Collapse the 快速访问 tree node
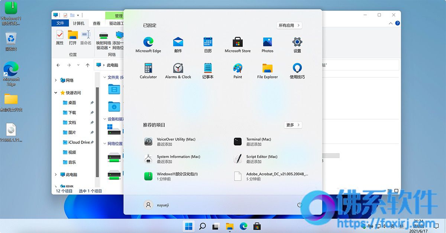This screenshot has width=446, height=233. [x=56, y=93]
